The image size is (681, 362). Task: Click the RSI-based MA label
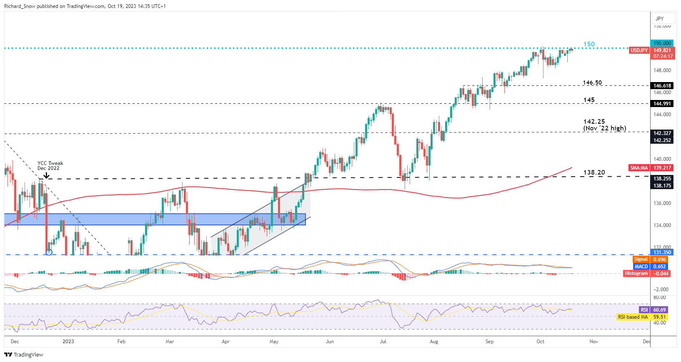point(633,317)
